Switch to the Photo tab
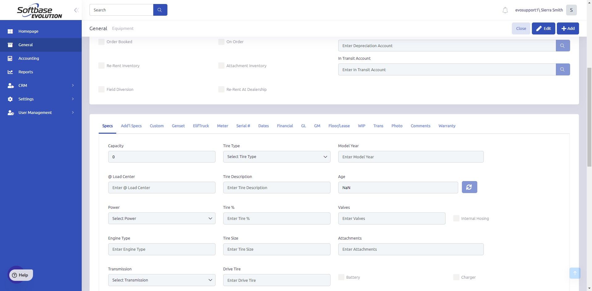Viewport: 592px width, 291px height. click(397, 126)
